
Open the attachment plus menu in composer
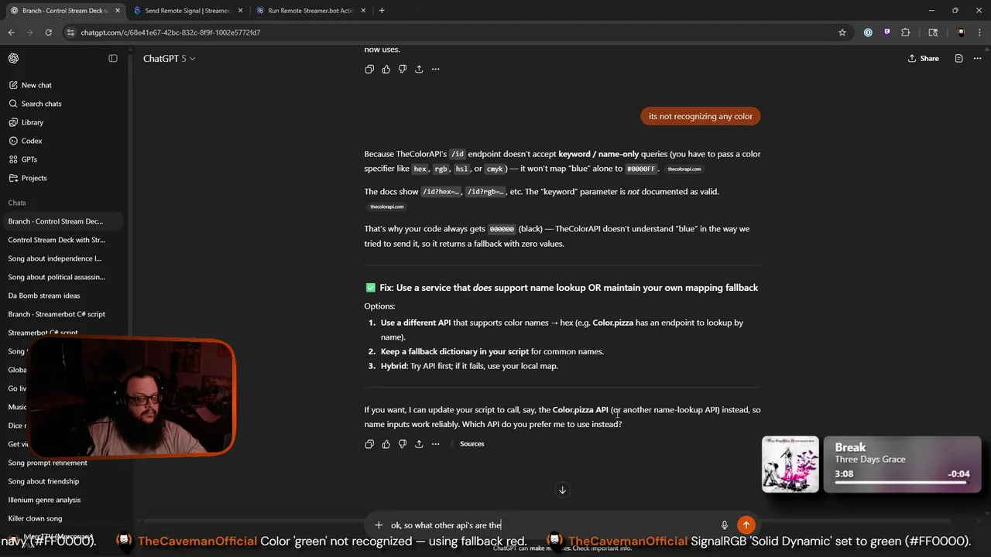click(379, 525)
